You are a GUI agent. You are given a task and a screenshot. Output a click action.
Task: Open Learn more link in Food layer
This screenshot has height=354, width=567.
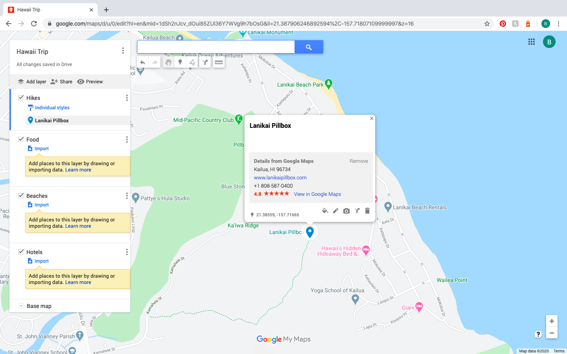[78, 170]
